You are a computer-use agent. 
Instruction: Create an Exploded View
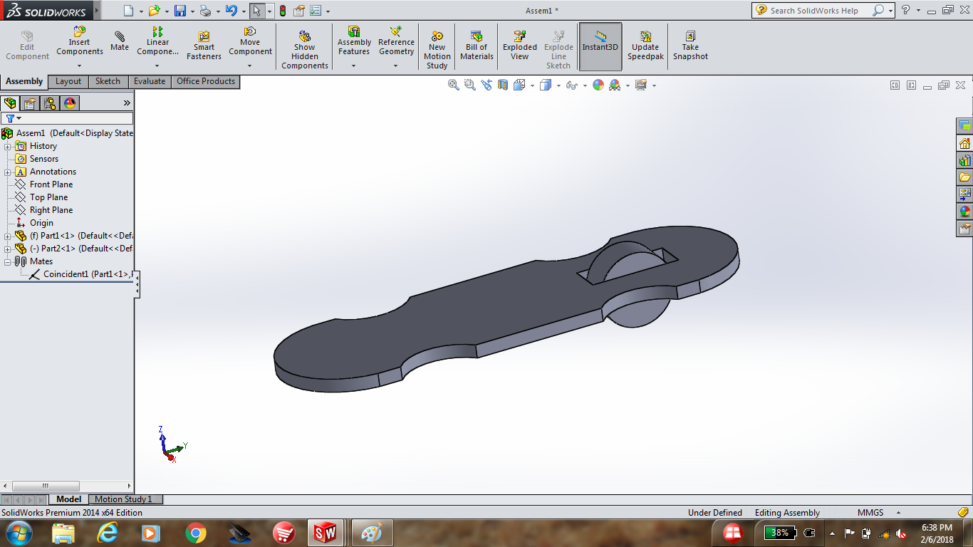[x=520, y=46]
